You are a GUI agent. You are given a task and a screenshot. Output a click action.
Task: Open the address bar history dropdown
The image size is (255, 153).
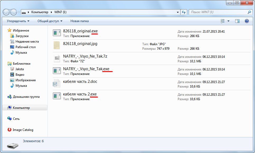(x=178, y=12)
